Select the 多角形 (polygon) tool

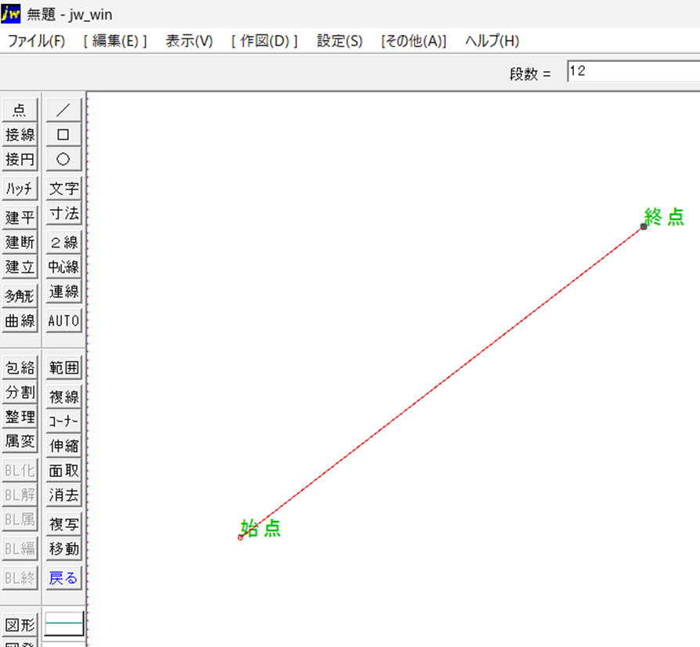20,295
